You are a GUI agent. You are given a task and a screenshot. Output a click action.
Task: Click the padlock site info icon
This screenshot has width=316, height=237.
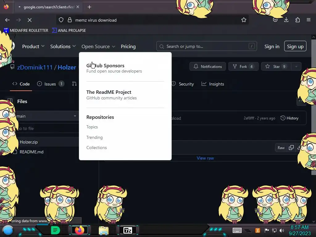(x=70, y=20)
